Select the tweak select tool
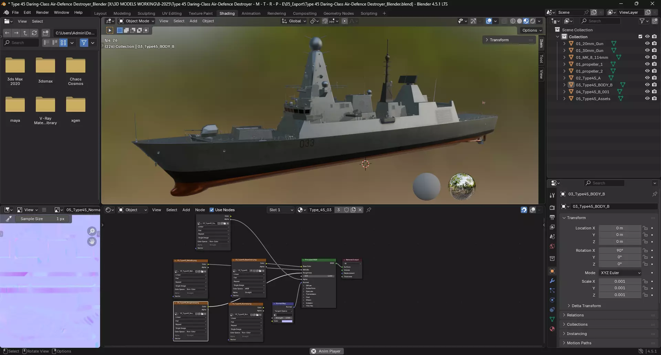 tap(110, 30)
